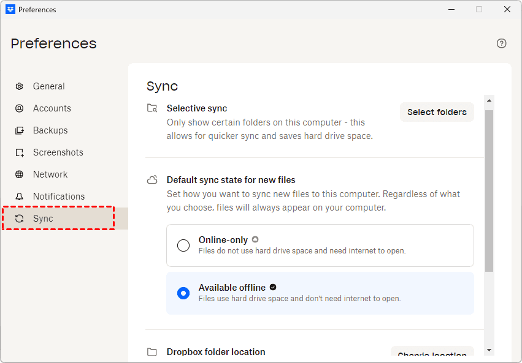The width and height of the screenshot is (522, 363).
Task: Click the Dropbox logo in title bar
Action: tap(10, 9)
